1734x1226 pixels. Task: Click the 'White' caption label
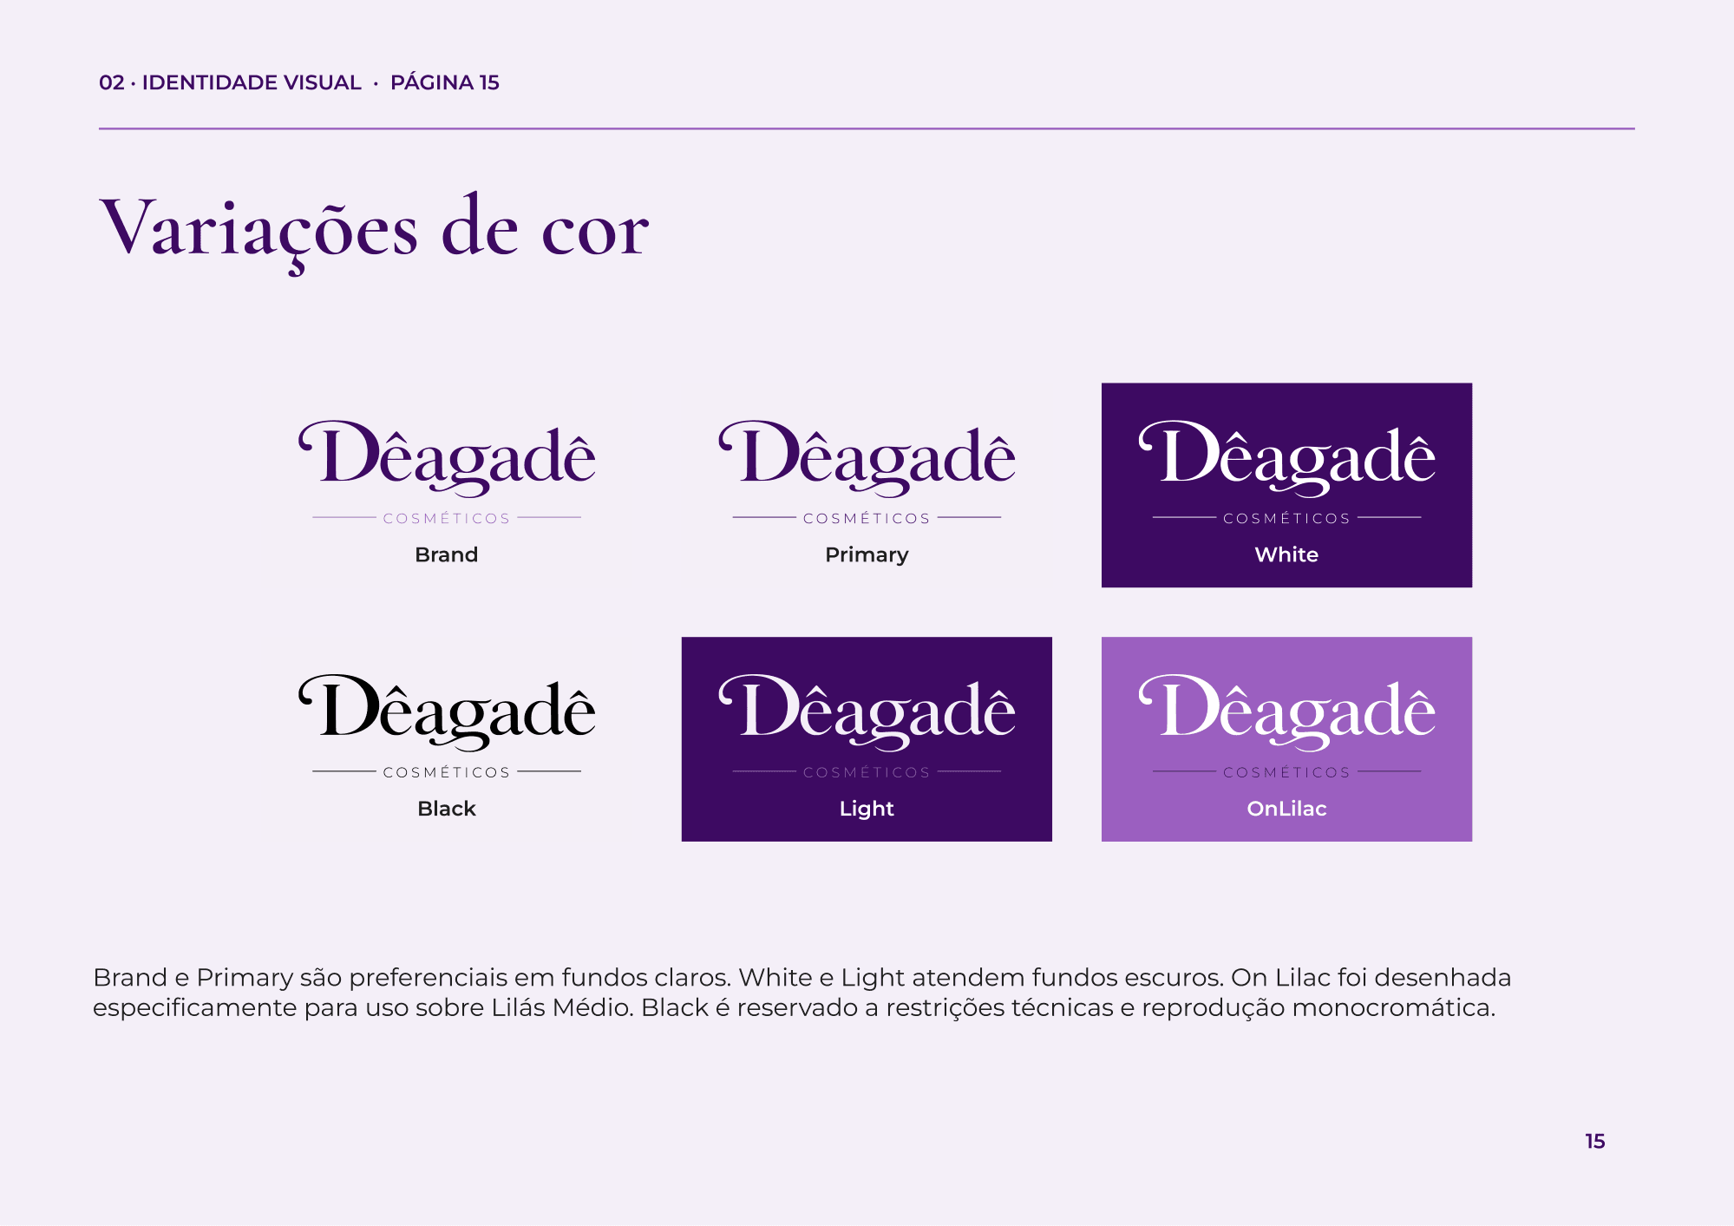click(x=1286, y=554)
